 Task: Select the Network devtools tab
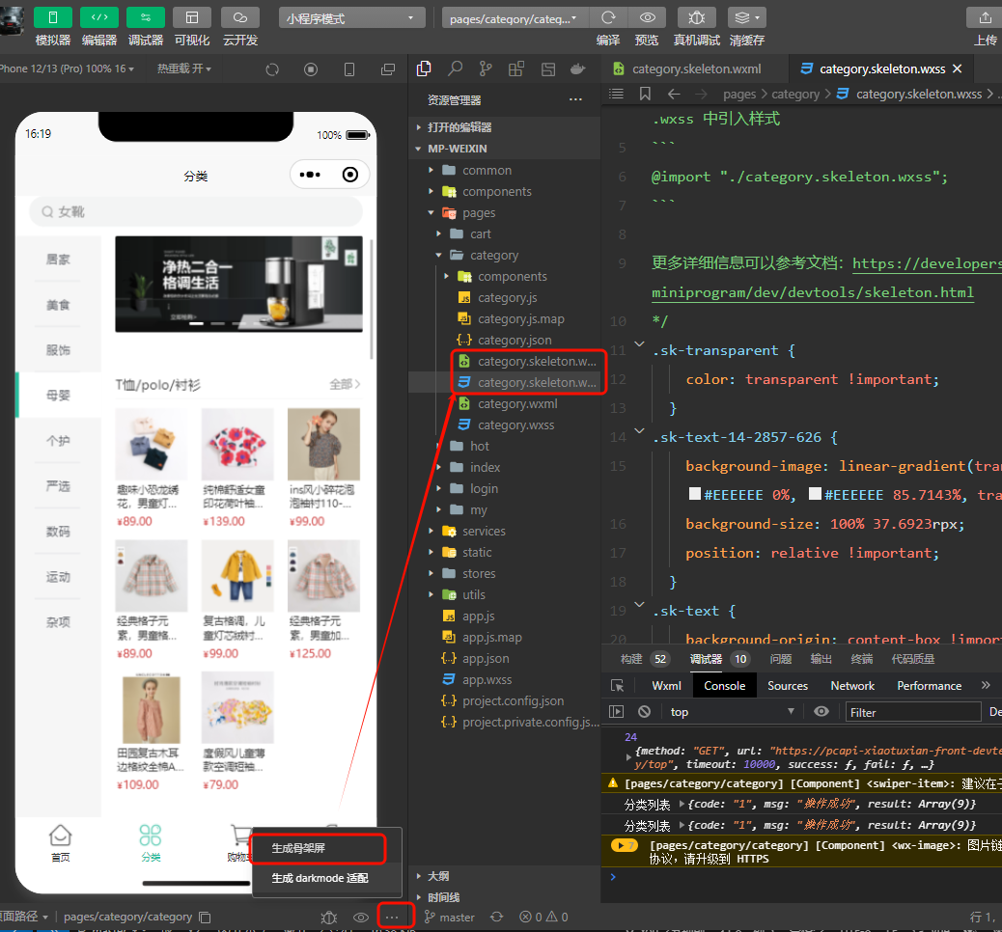(851, 685)
